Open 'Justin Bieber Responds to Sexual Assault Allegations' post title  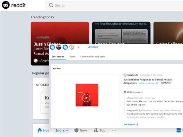pyautogui.click(x=148, y=81)
